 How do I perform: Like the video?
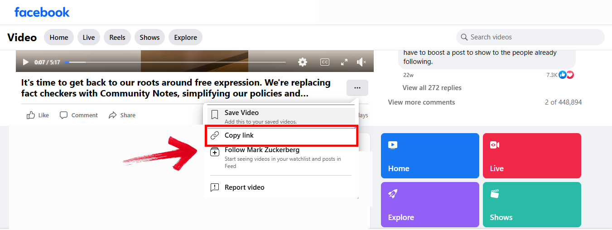pos(38,115)
